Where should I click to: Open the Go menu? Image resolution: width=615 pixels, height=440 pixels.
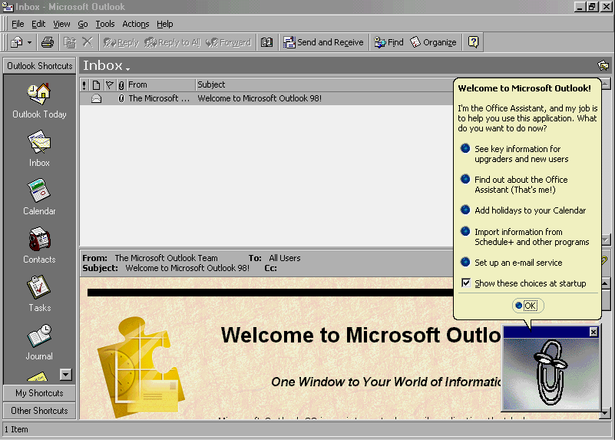(83, 24)
